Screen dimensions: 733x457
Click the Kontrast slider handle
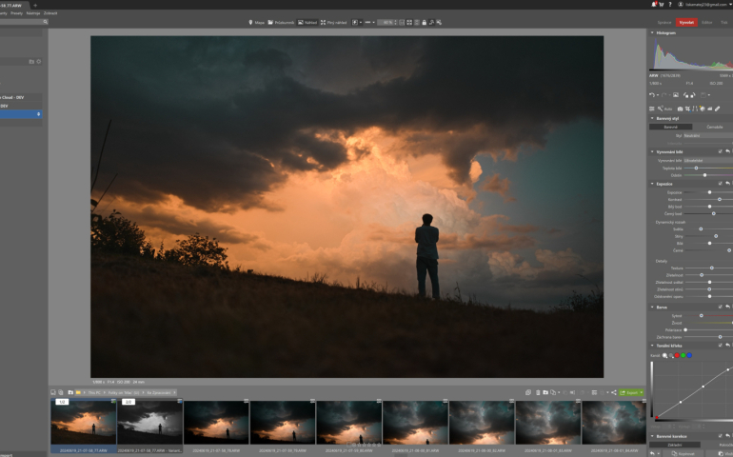[x=719, y=199]
